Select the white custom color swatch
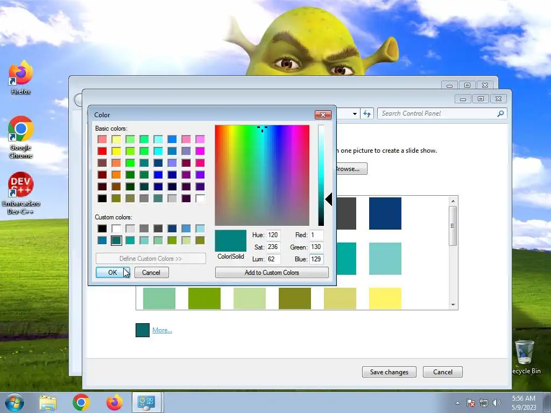 point(116,229)
